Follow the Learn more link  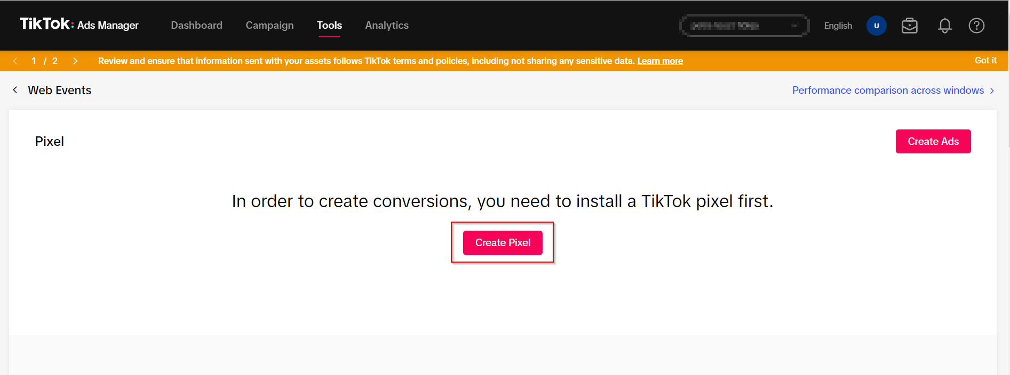click(660, 61)
